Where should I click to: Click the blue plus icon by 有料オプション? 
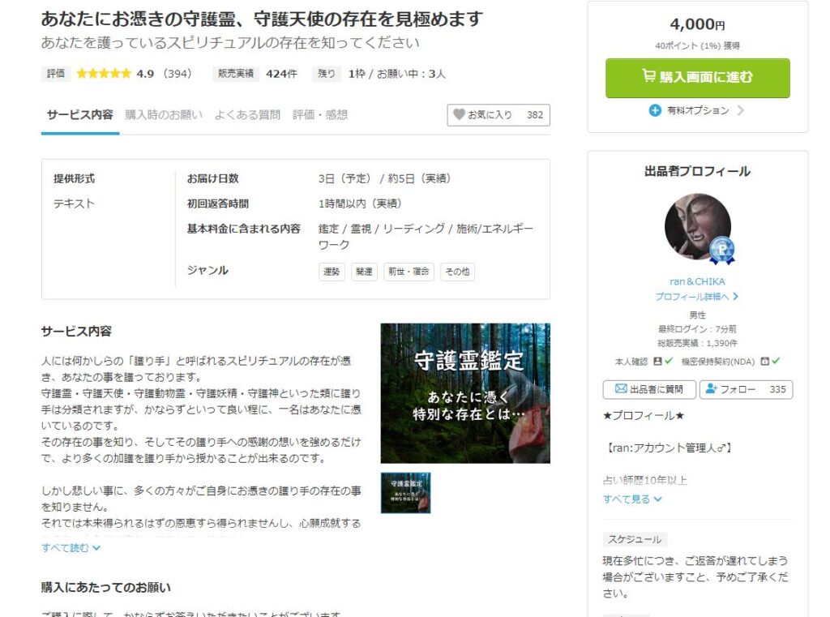click(x=655, y=110)
